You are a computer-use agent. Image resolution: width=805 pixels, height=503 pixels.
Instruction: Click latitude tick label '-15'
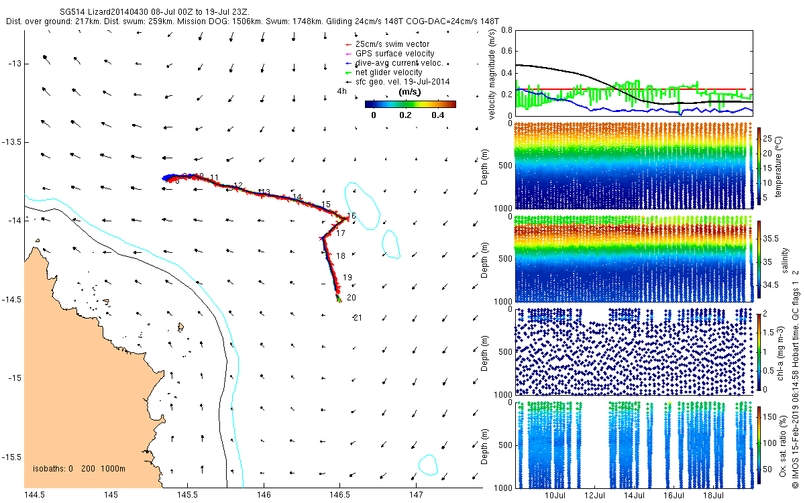(x=15, y=378)
